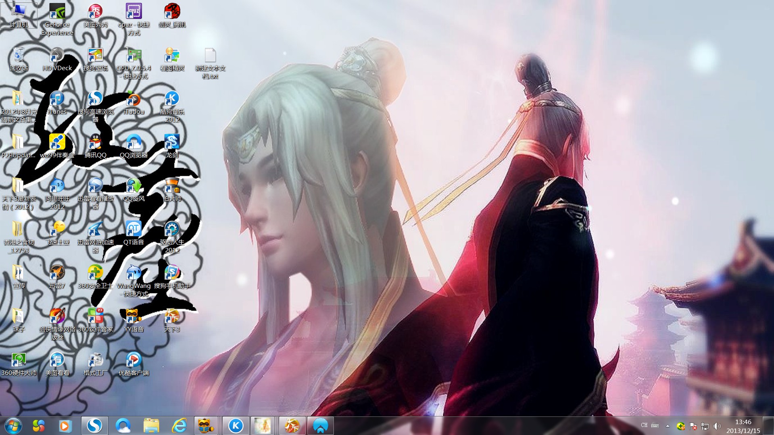The image size is (774, 435).
Task: Open YY voice raccoon taskbar button
Action: (206, 426)
